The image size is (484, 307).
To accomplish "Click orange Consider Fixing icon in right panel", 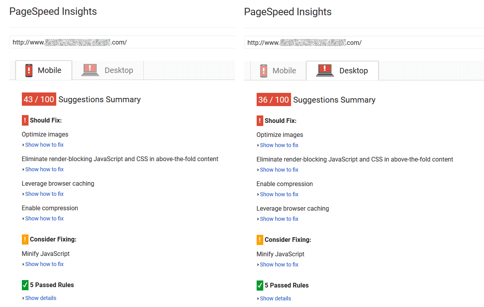I will pos(260,240).
